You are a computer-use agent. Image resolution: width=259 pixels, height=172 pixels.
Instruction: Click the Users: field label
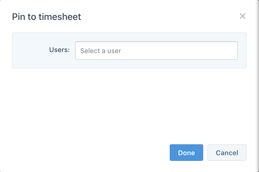[59, 50]
